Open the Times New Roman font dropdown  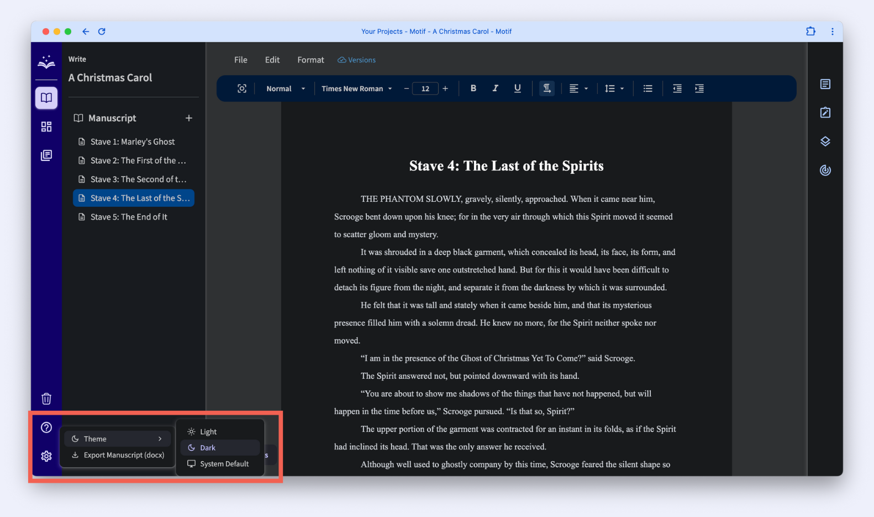pyautogui.click(x=357, y=88)
